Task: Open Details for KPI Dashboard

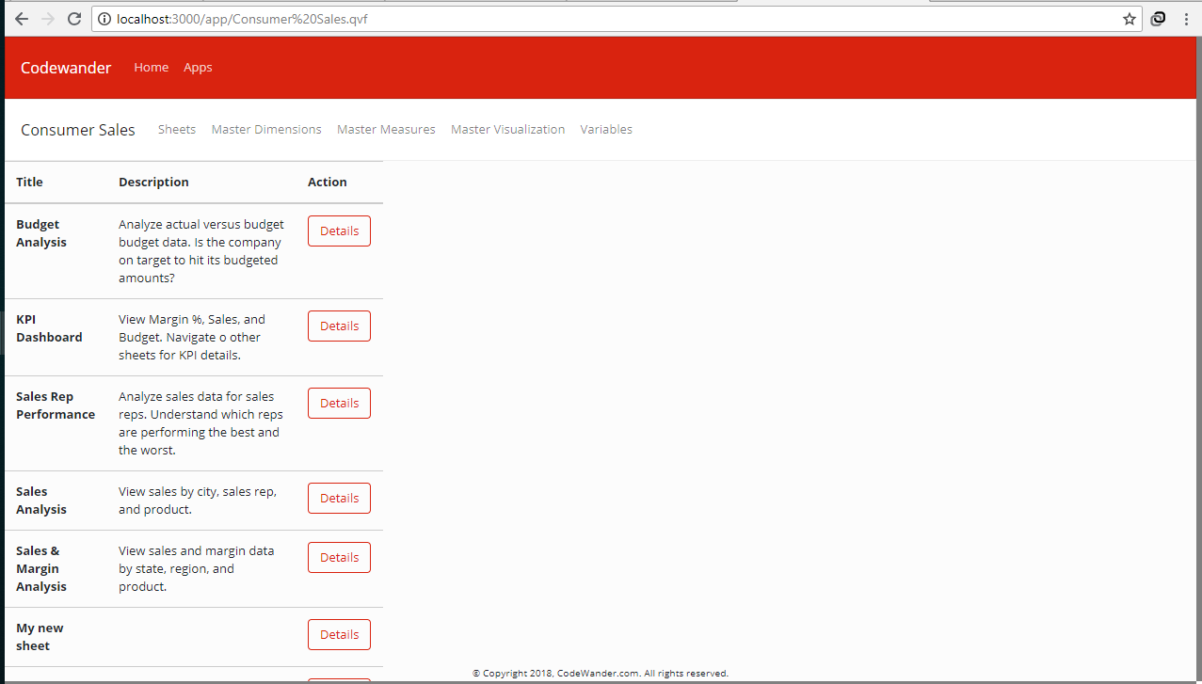Action: click(339, 326)
